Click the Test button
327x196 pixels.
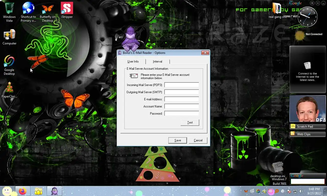pos(190,122)
